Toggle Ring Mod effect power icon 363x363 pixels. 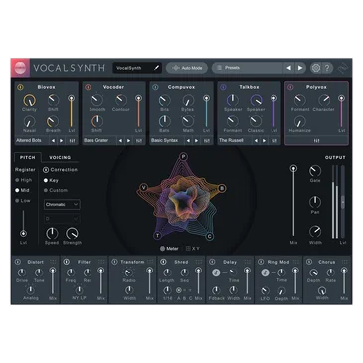coord(261,262)
